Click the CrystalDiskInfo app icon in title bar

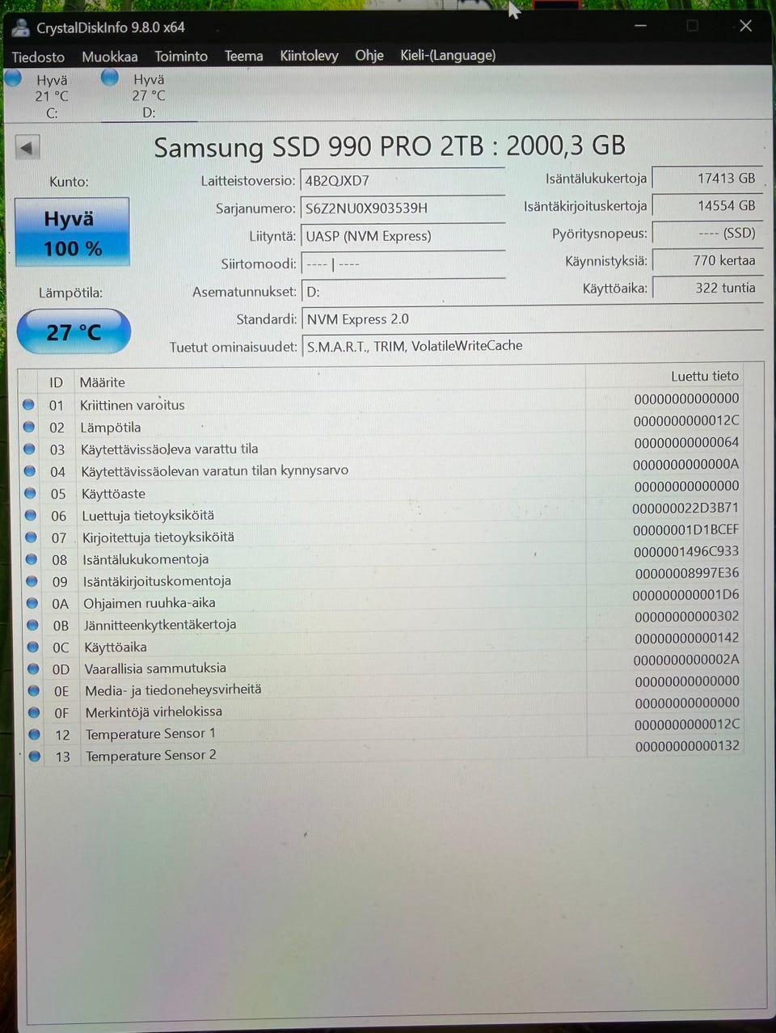coord(20,27)
